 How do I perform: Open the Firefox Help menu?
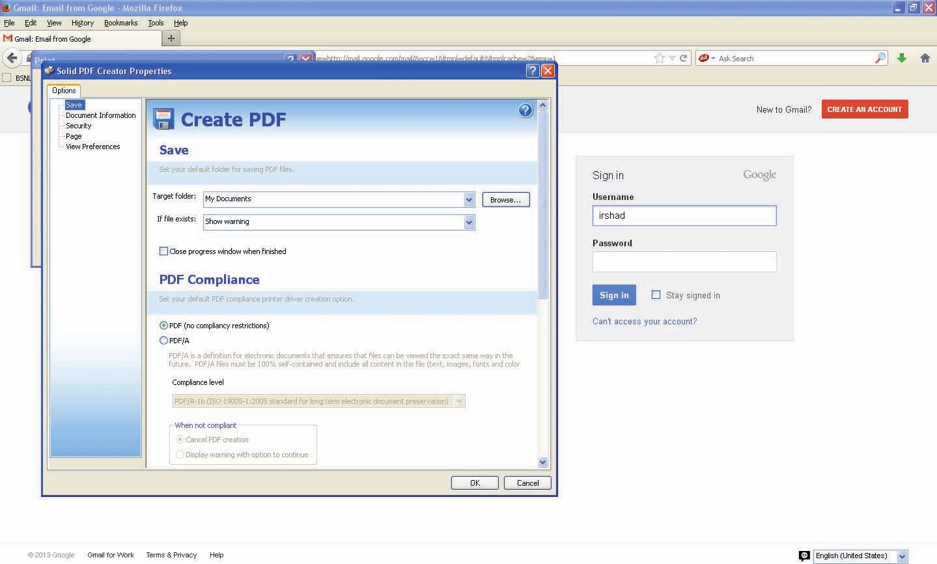180,23
